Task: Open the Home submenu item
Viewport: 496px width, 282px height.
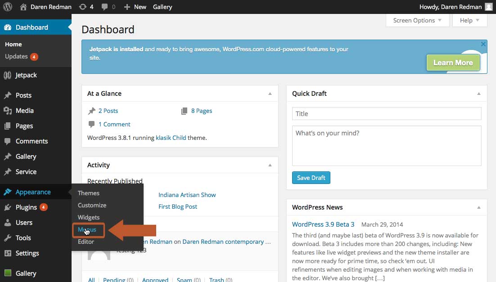Action: [14, 44]
